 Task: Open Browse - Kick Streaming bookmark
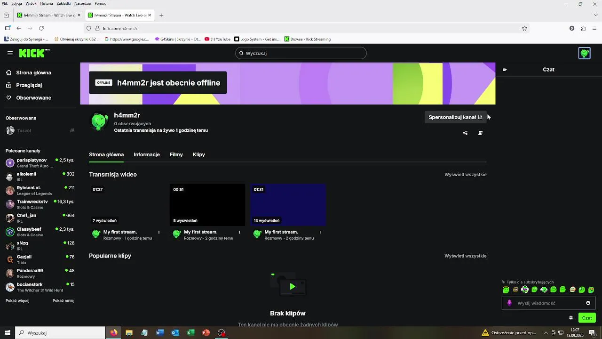tap(307, 39)
